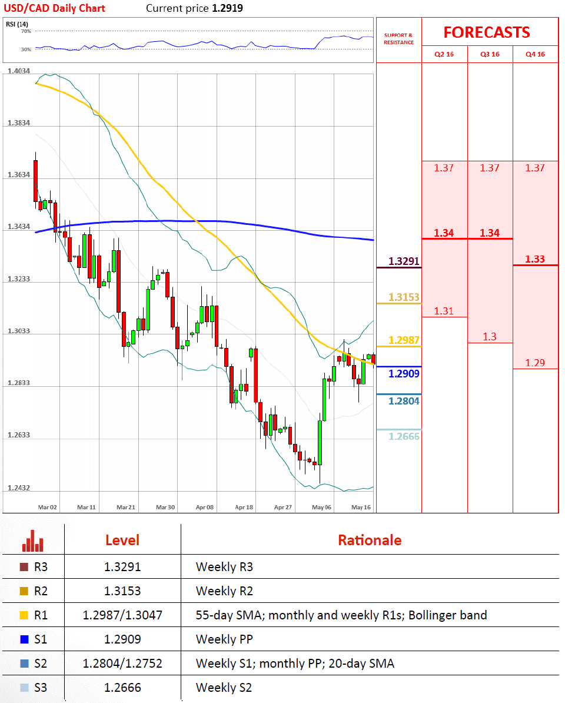Click the Q4 16 low forecast 1.29
Viewport: 565px width, 703px height.
[535, 363]
